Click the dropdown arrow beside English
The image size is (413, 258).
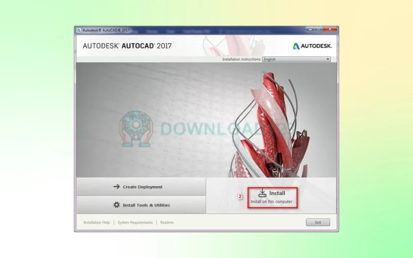click(x=327, y=59)
